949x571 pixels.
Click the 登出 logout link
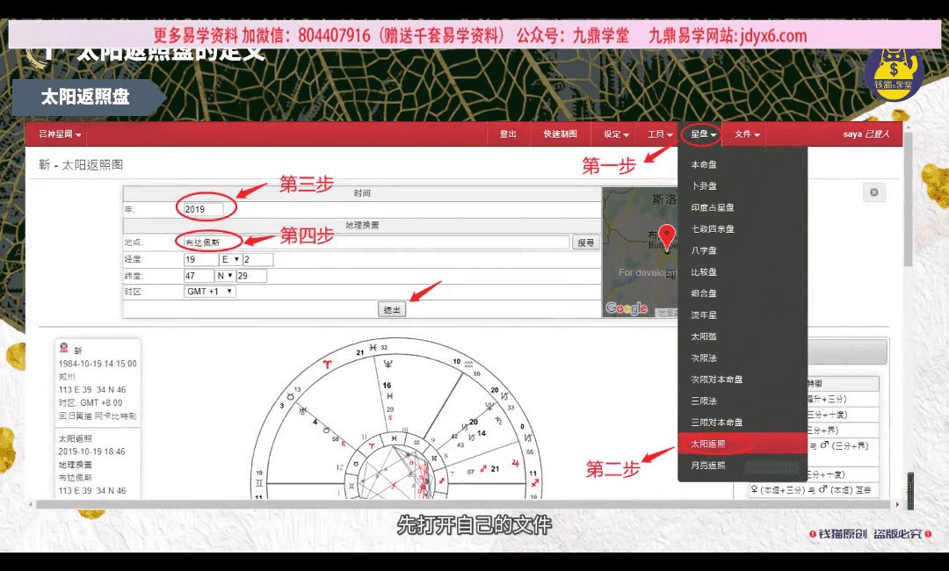pos(508,134)
